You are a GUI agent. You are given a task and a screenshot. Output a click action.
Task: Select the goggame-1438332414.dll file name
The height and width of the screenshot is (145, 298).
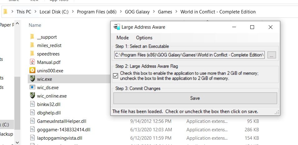(64, 130)
